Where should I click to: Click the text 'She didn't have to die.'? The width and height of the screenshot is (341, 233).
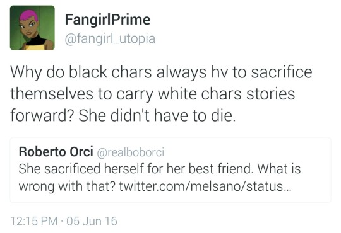click(x=157, y=115)
